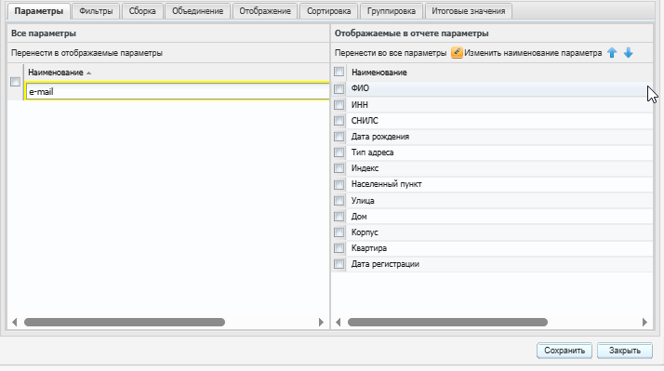Check the Тип адреса checkbox
Image resolution: width=664 pixels, height=371 pixels.
click(x=339, y=152)
